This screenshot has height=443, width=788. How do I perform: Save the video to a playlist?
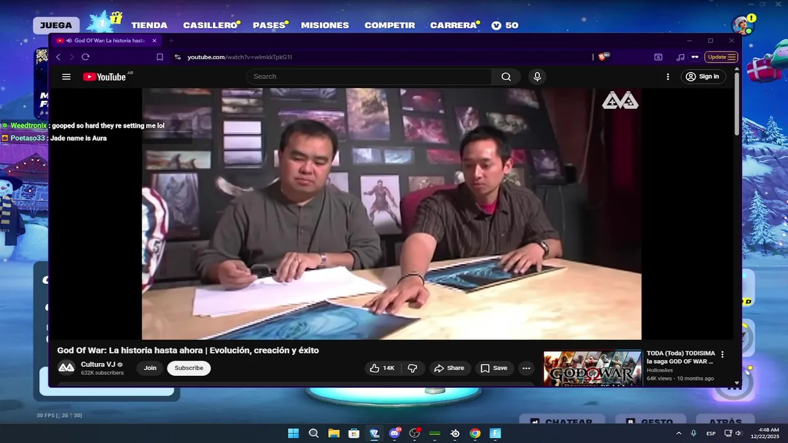point(494,368)
